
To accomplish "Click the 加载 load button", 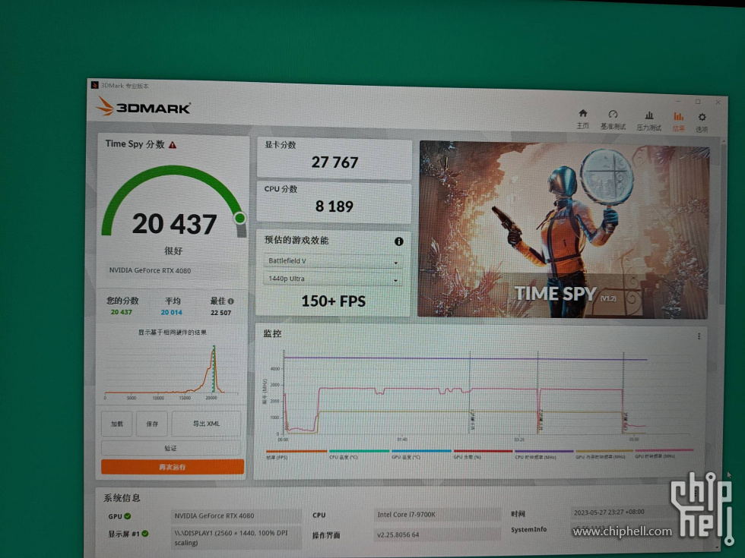I will point(117,424).
